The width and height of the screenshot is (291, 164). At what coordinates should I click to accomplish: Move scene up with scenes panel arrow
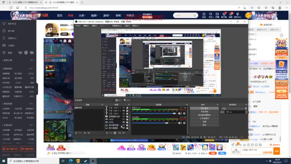click(85, 133)
